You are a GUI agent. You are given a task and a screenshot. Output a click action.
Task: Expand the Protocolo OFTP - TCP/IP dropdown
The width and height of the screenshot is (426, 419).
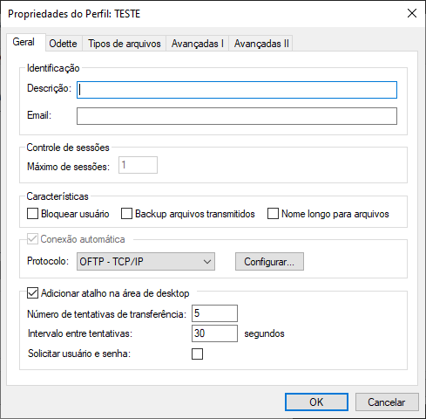point(145,261)
